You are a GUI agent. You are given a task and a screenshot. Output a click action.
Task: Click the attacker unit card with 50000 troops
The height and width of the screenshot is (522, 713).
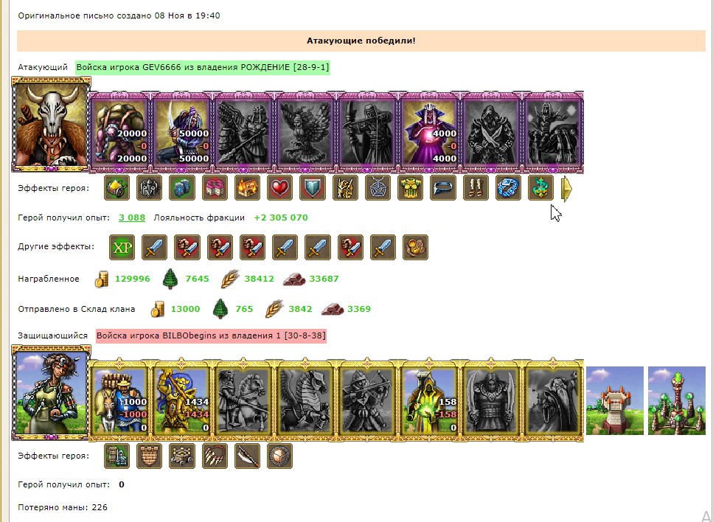click(x=182, y=132)
